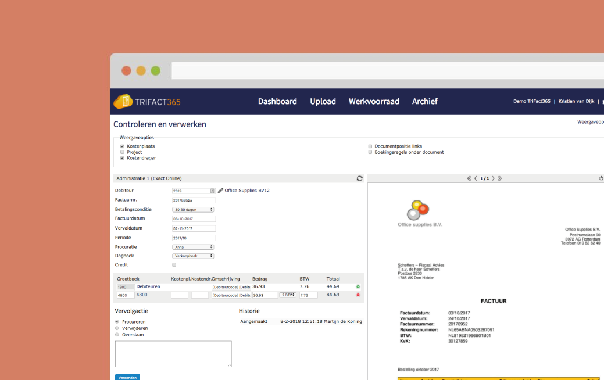This screenshot has width=604, height=380.
Task: Click the Verzenden button
Action: point(127,377)
